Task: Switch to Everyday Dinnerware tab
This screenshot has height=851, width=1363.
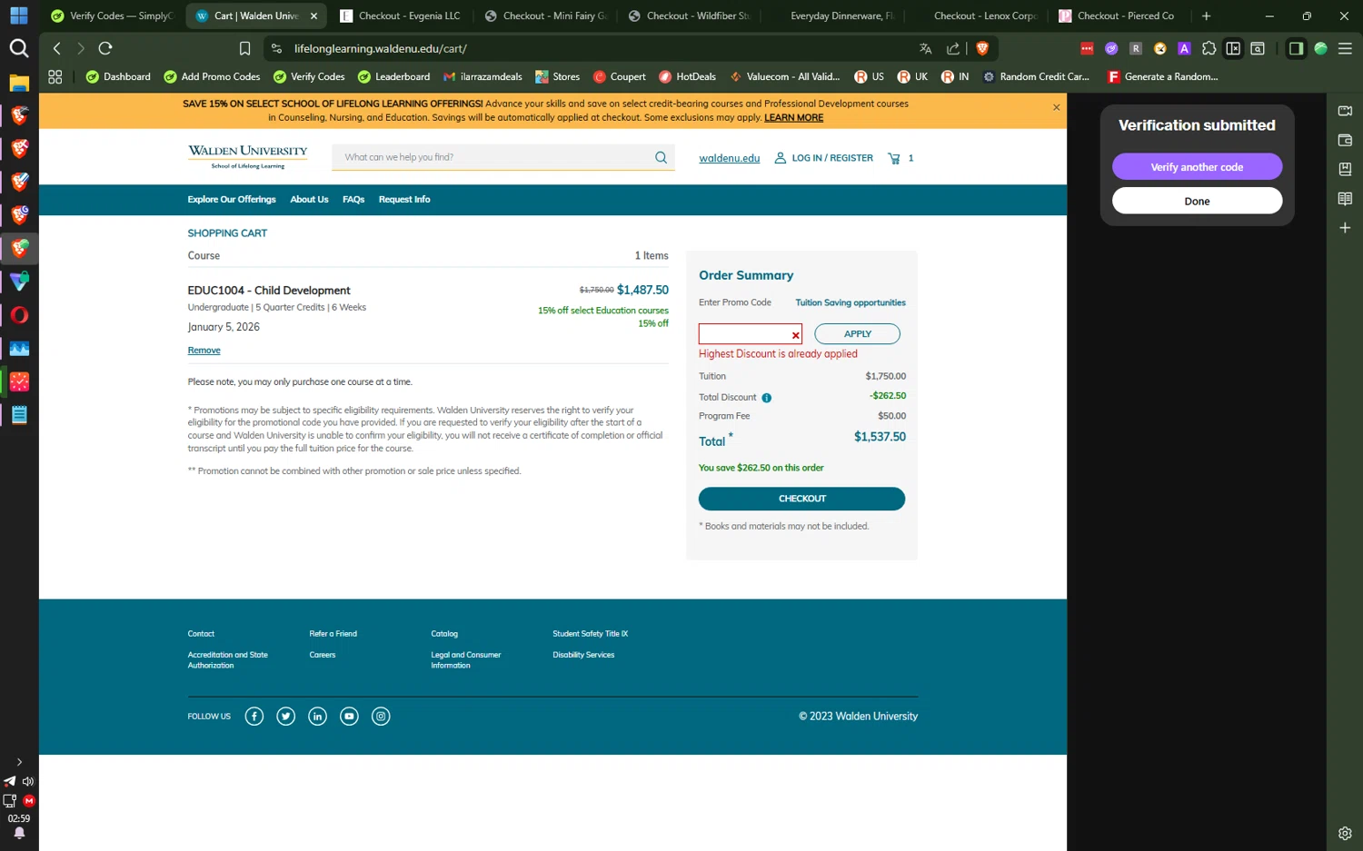Action: pos(833,15)
